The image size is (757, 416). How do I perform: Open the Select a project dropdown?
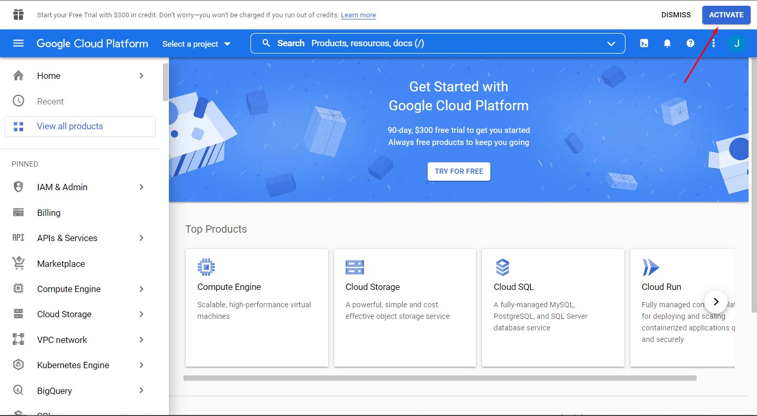(x=196, y=44)
